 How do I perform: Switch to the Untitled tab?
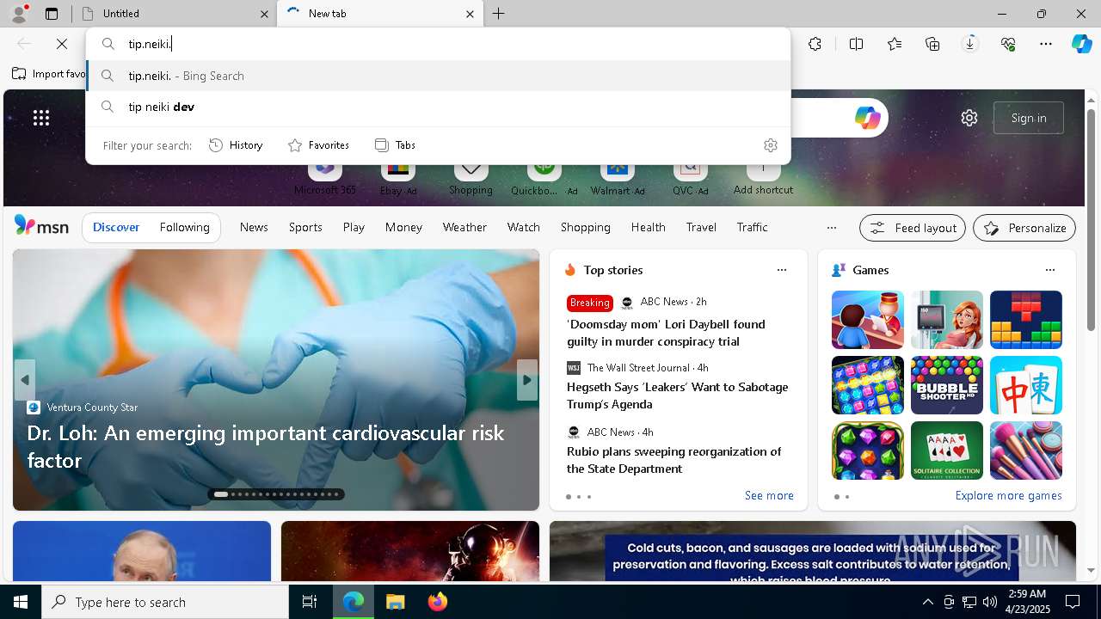tap(172, 14)
